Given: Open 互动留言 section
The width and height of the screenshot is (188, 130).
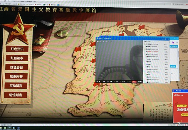Looking at the screenshot, I should 19,86.
